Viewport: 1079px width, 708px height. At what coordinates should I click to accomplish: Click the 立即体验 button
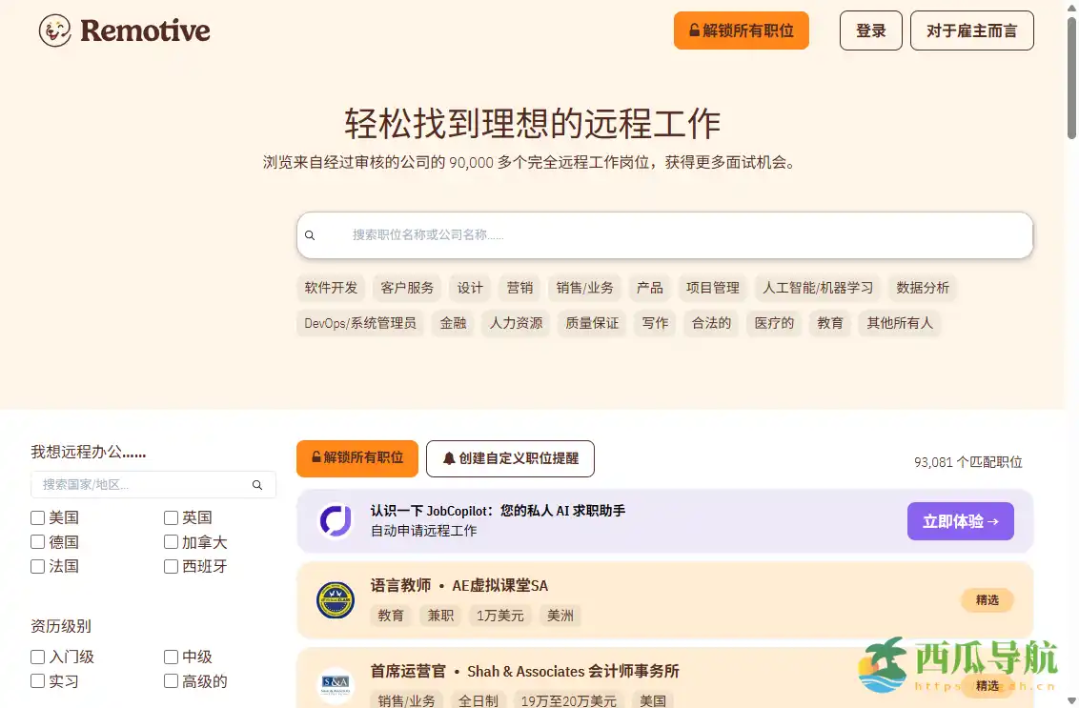(961, 521)
